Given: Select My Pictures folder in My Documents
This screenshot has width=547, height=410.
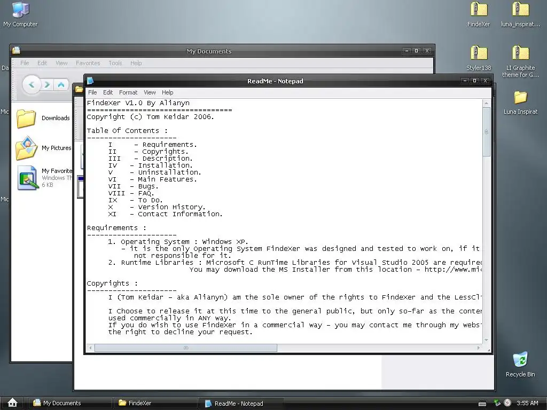Looking at the screenshot, I should point(44,148).
